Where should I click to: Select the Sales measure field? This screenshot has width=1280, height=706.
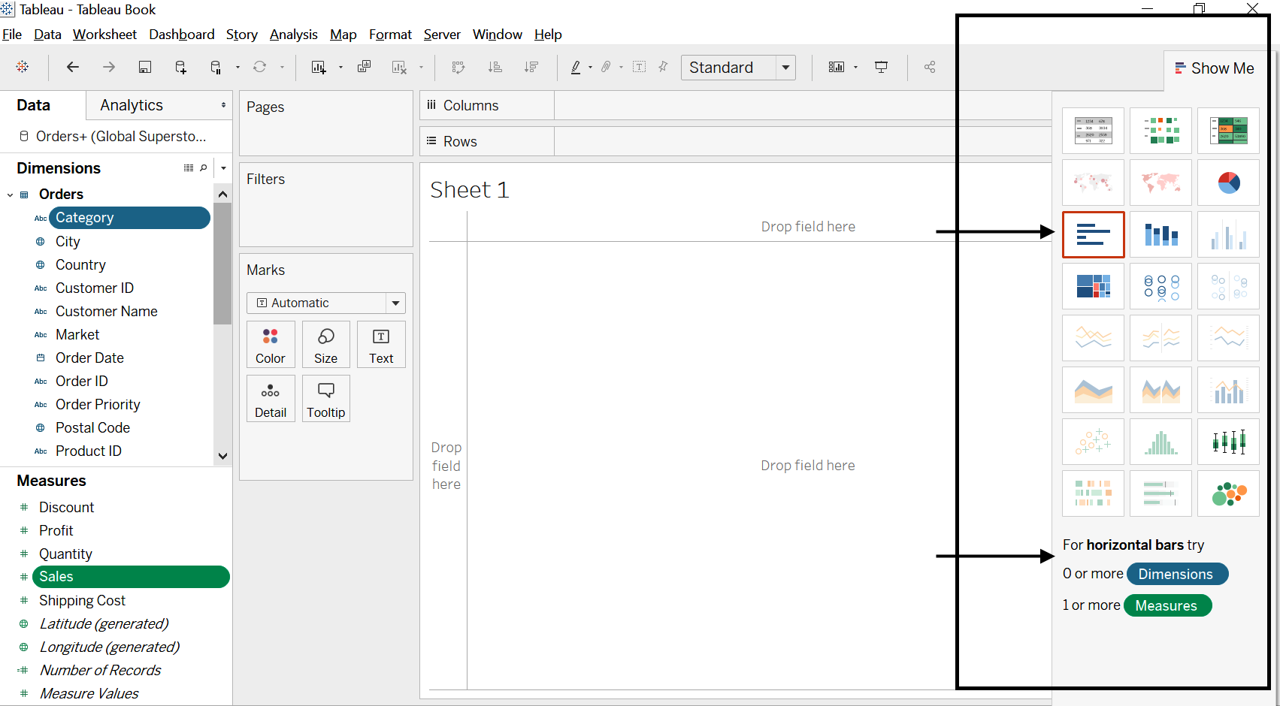tap(131, 577)
